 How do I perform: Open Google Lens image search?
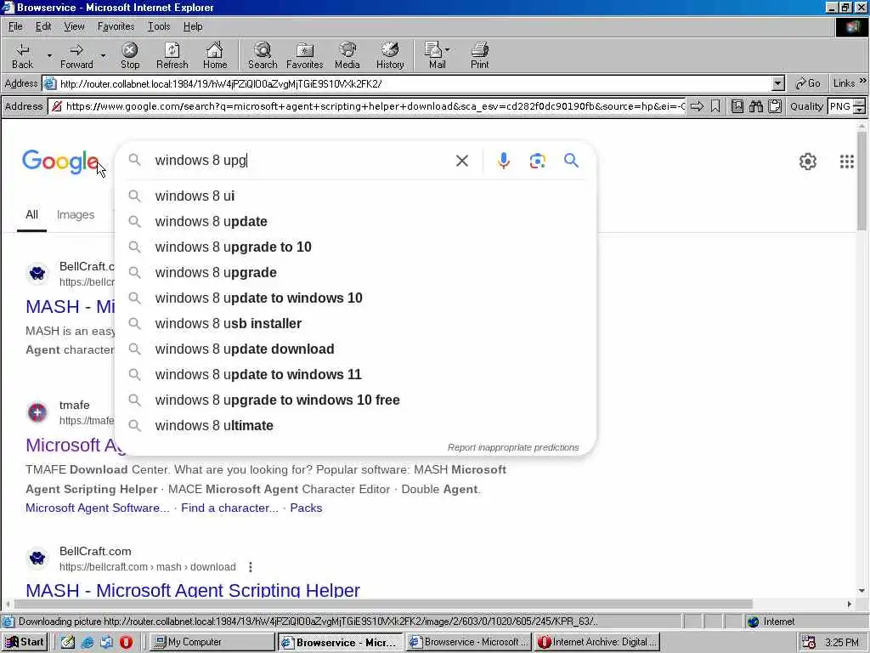click(537, 161)
